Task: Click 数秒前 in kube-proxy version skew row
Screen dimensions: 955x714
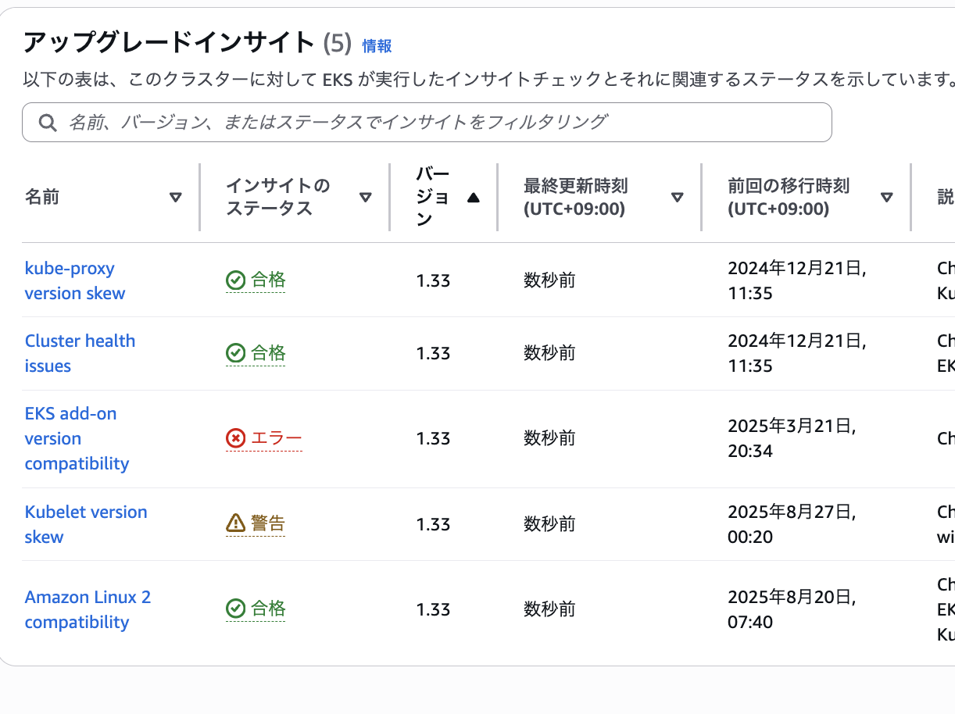Action: [549, 280]
